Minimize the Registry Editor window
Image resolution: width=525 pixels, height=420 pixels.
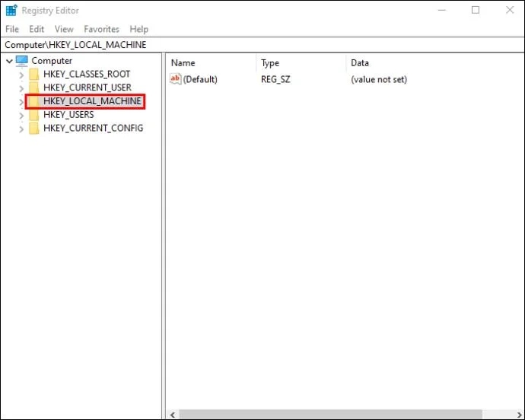(x=442, y=10)
